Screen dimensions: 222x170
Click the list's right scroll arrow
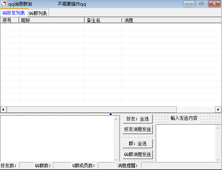click(x=218, y=109)
